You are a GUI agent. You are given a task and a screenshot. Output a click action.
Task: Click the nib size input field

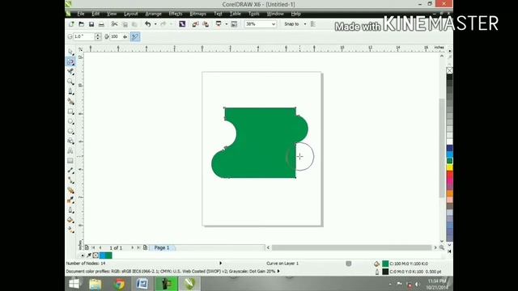click(83, 36)
